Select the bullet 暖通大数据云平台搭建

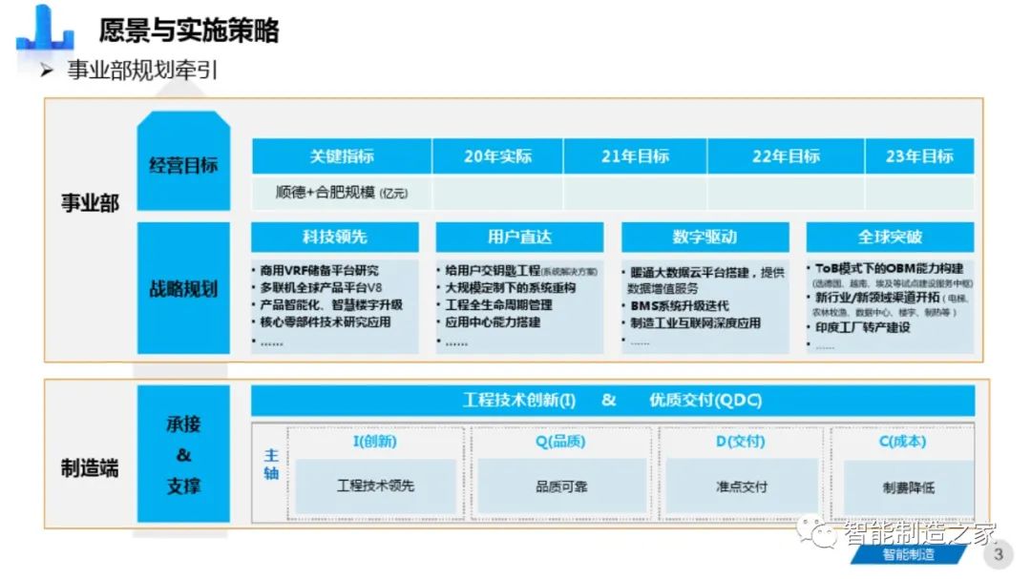[x=690, y=272]
